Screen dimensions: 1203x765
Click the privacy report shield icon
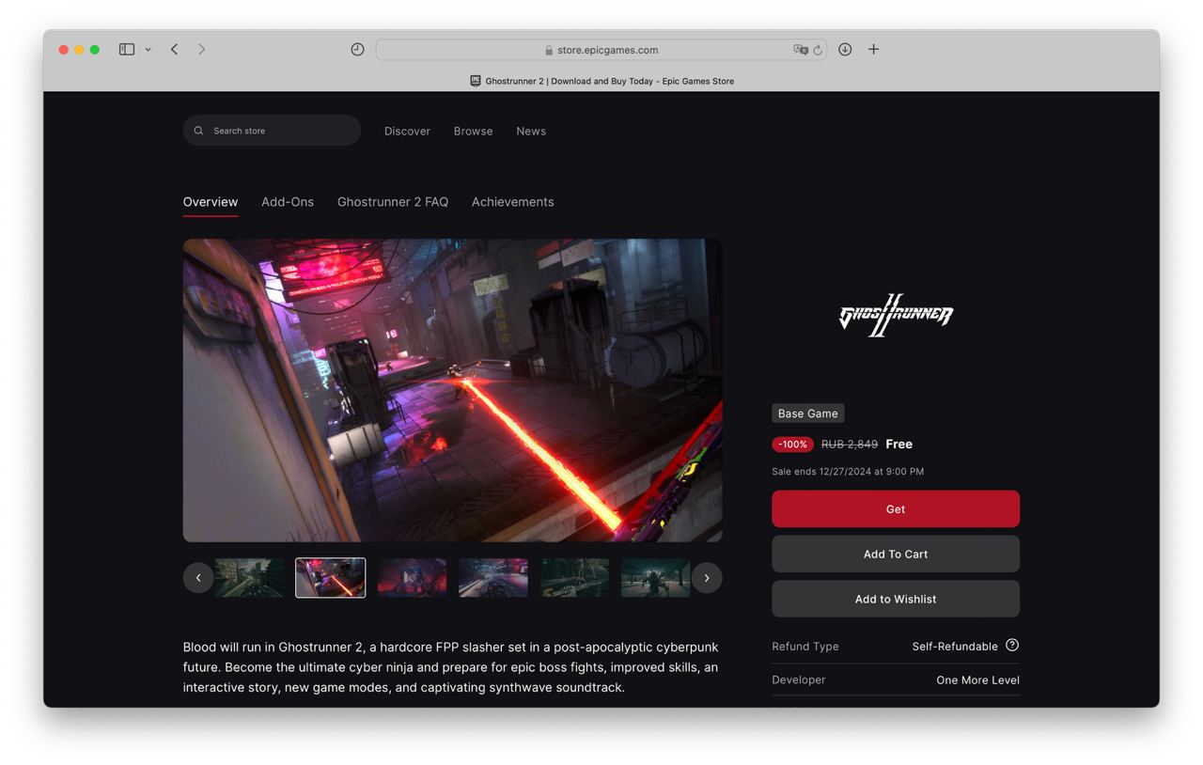(357, 50)
